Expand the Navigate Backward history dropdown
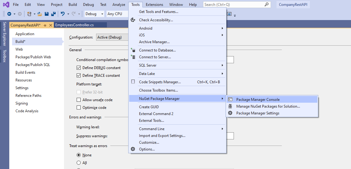This screenshot has width=351, height=169. tap(15, 14)
